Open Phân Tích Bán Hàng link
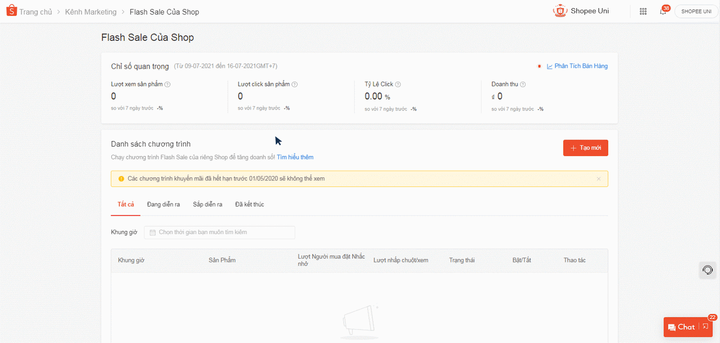 [x=581, y=66]
